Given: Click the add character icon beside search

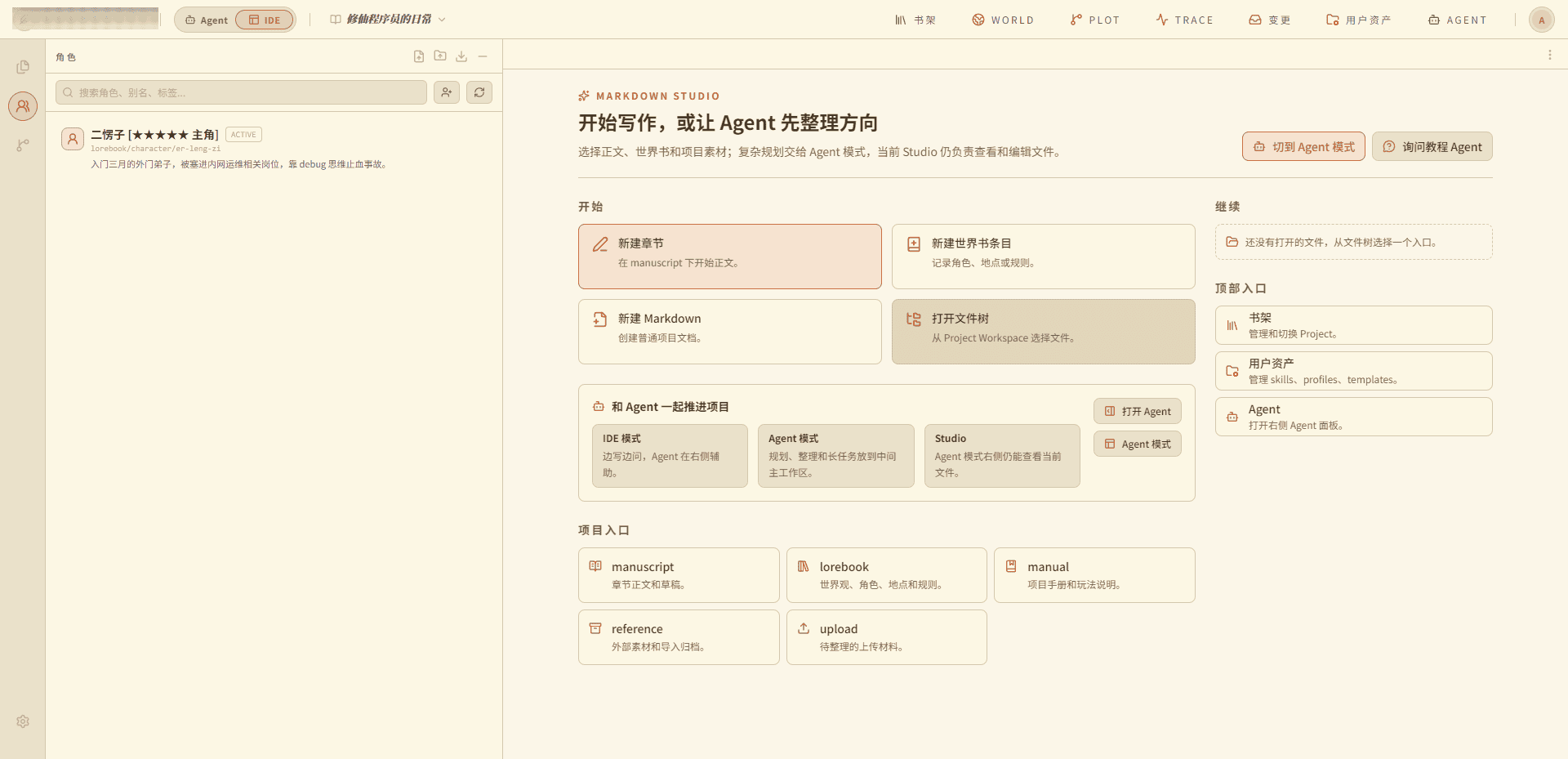Looking at the screenshot, I should click(447, 92).
